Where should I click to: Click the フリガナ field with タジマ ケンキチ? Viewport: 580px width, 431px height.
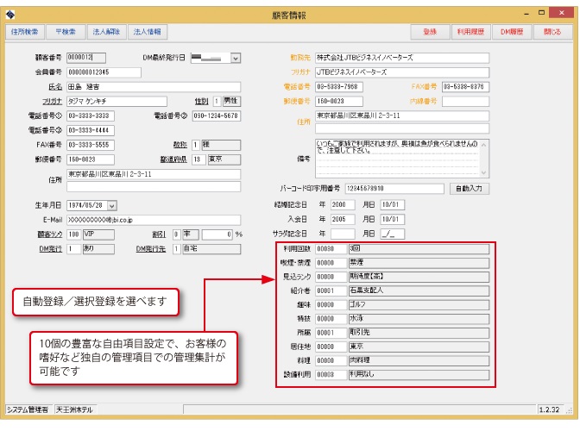[x=117, y=101]
